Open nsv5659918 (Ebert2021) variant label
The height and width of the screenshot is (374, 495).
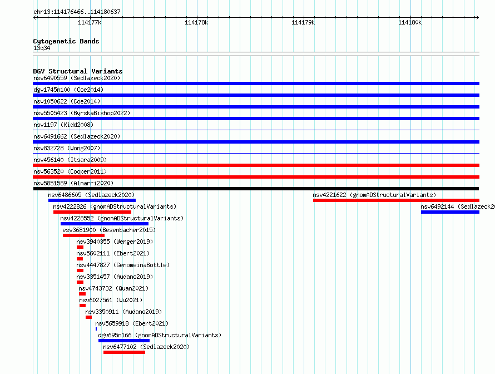[x=132, y=323]
